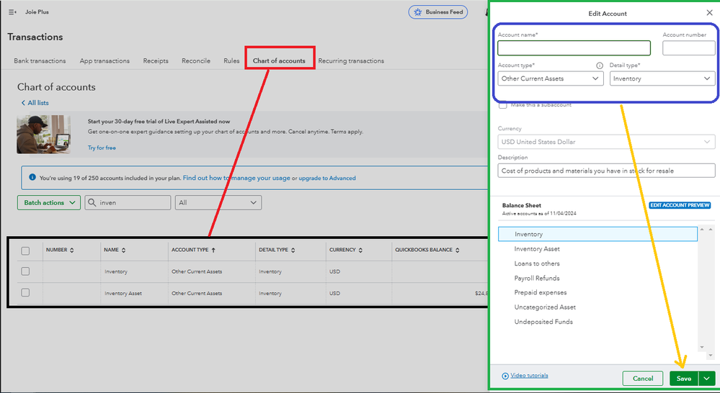Select Loans to others in preview list
Viewport: 720px width, 393px height.
pyautogui.click(x=537, y=263)
